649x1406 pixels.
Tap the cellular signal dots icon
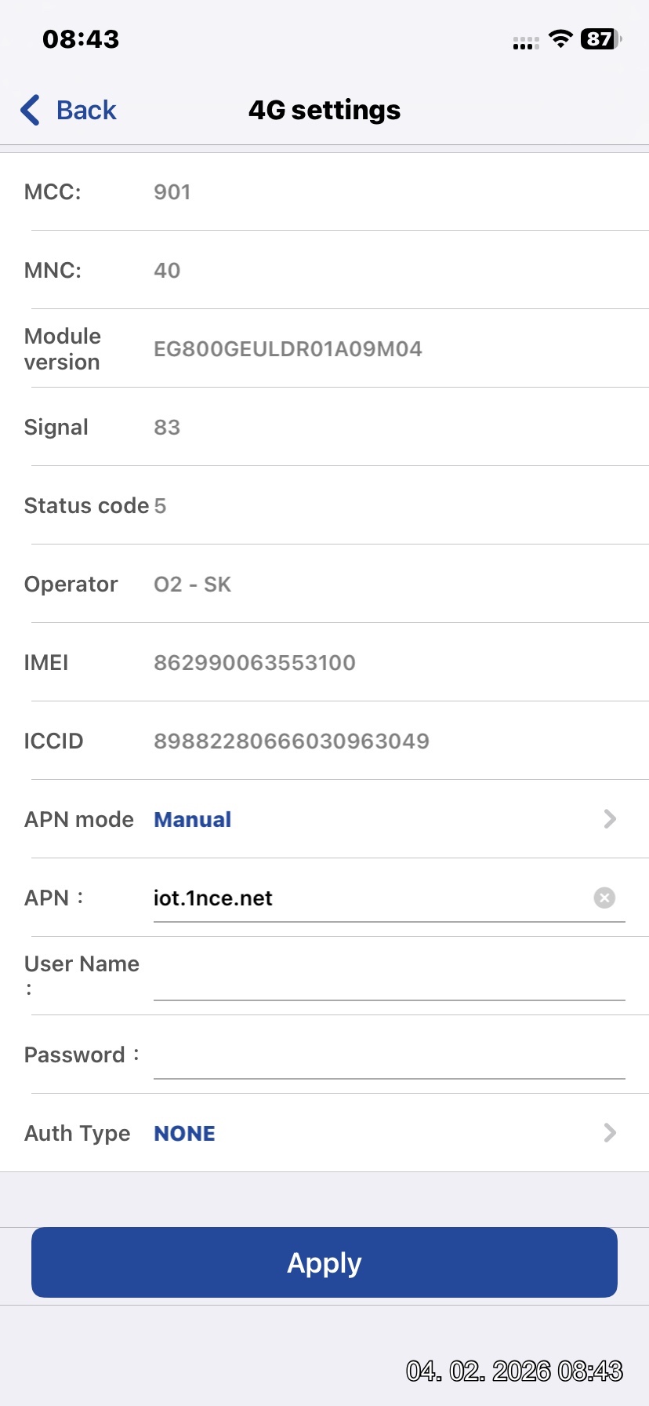pyautogui.click(x=525, y=42)
